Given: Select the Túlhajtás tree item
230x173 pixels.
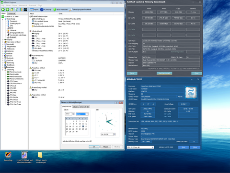Looking at the screenshot, I should pos(13,30).
